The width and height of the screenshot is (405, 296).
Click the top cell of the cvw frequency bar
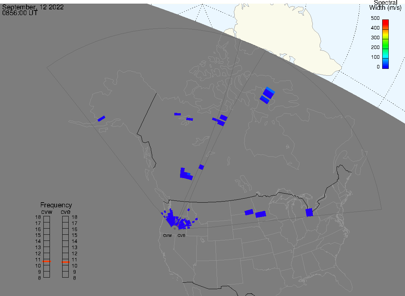(x=47, y=219)
